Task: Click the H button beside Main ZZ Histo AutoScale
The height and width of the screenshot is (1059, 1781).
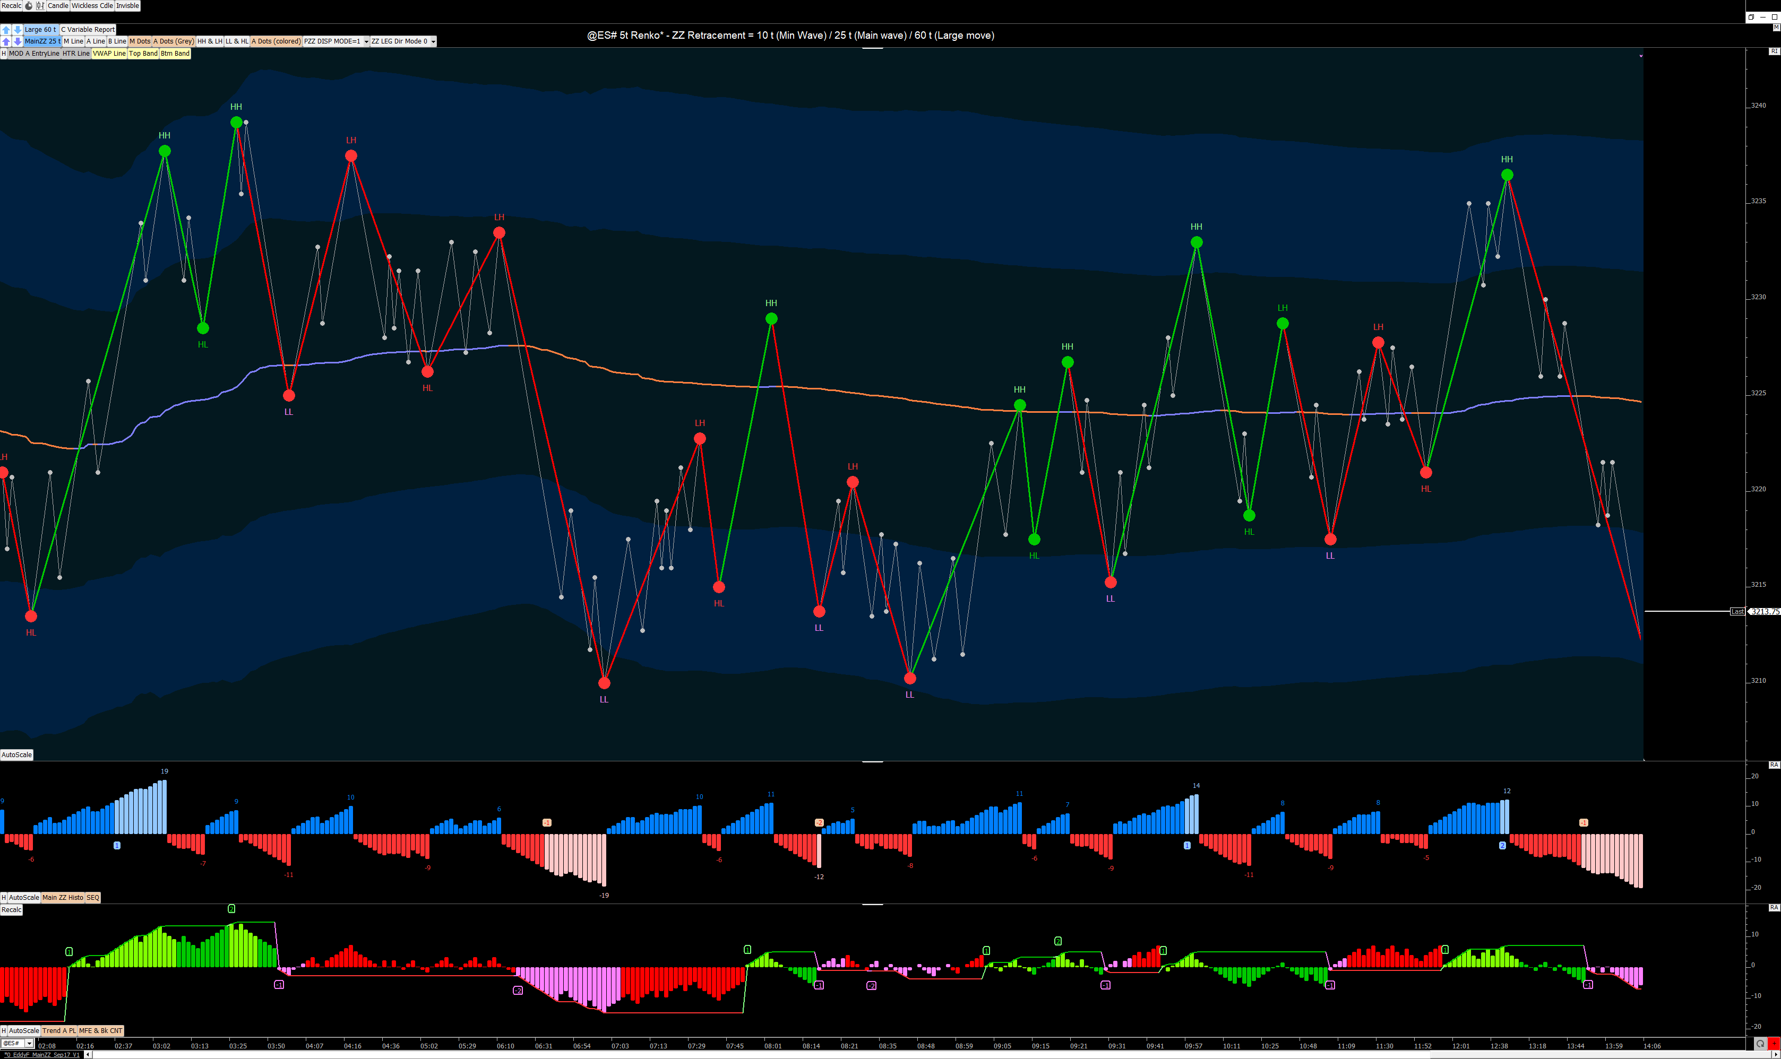Action: point(4,898)
